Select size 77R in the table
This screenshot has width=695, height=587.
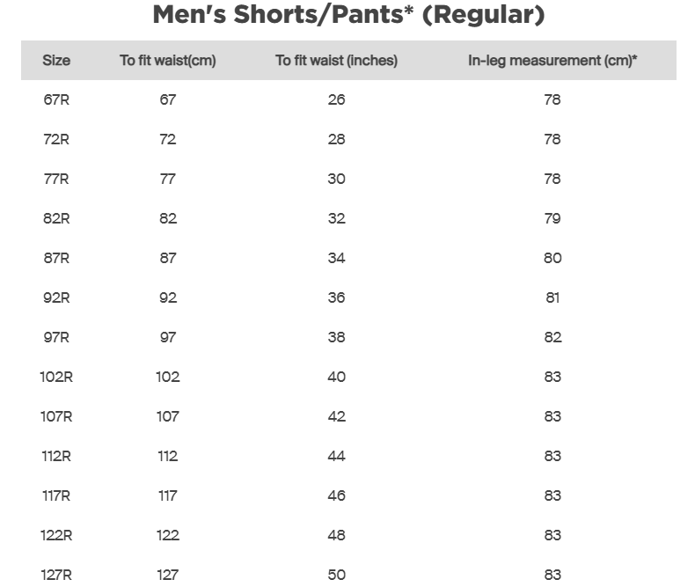click(x=56, y=179)
